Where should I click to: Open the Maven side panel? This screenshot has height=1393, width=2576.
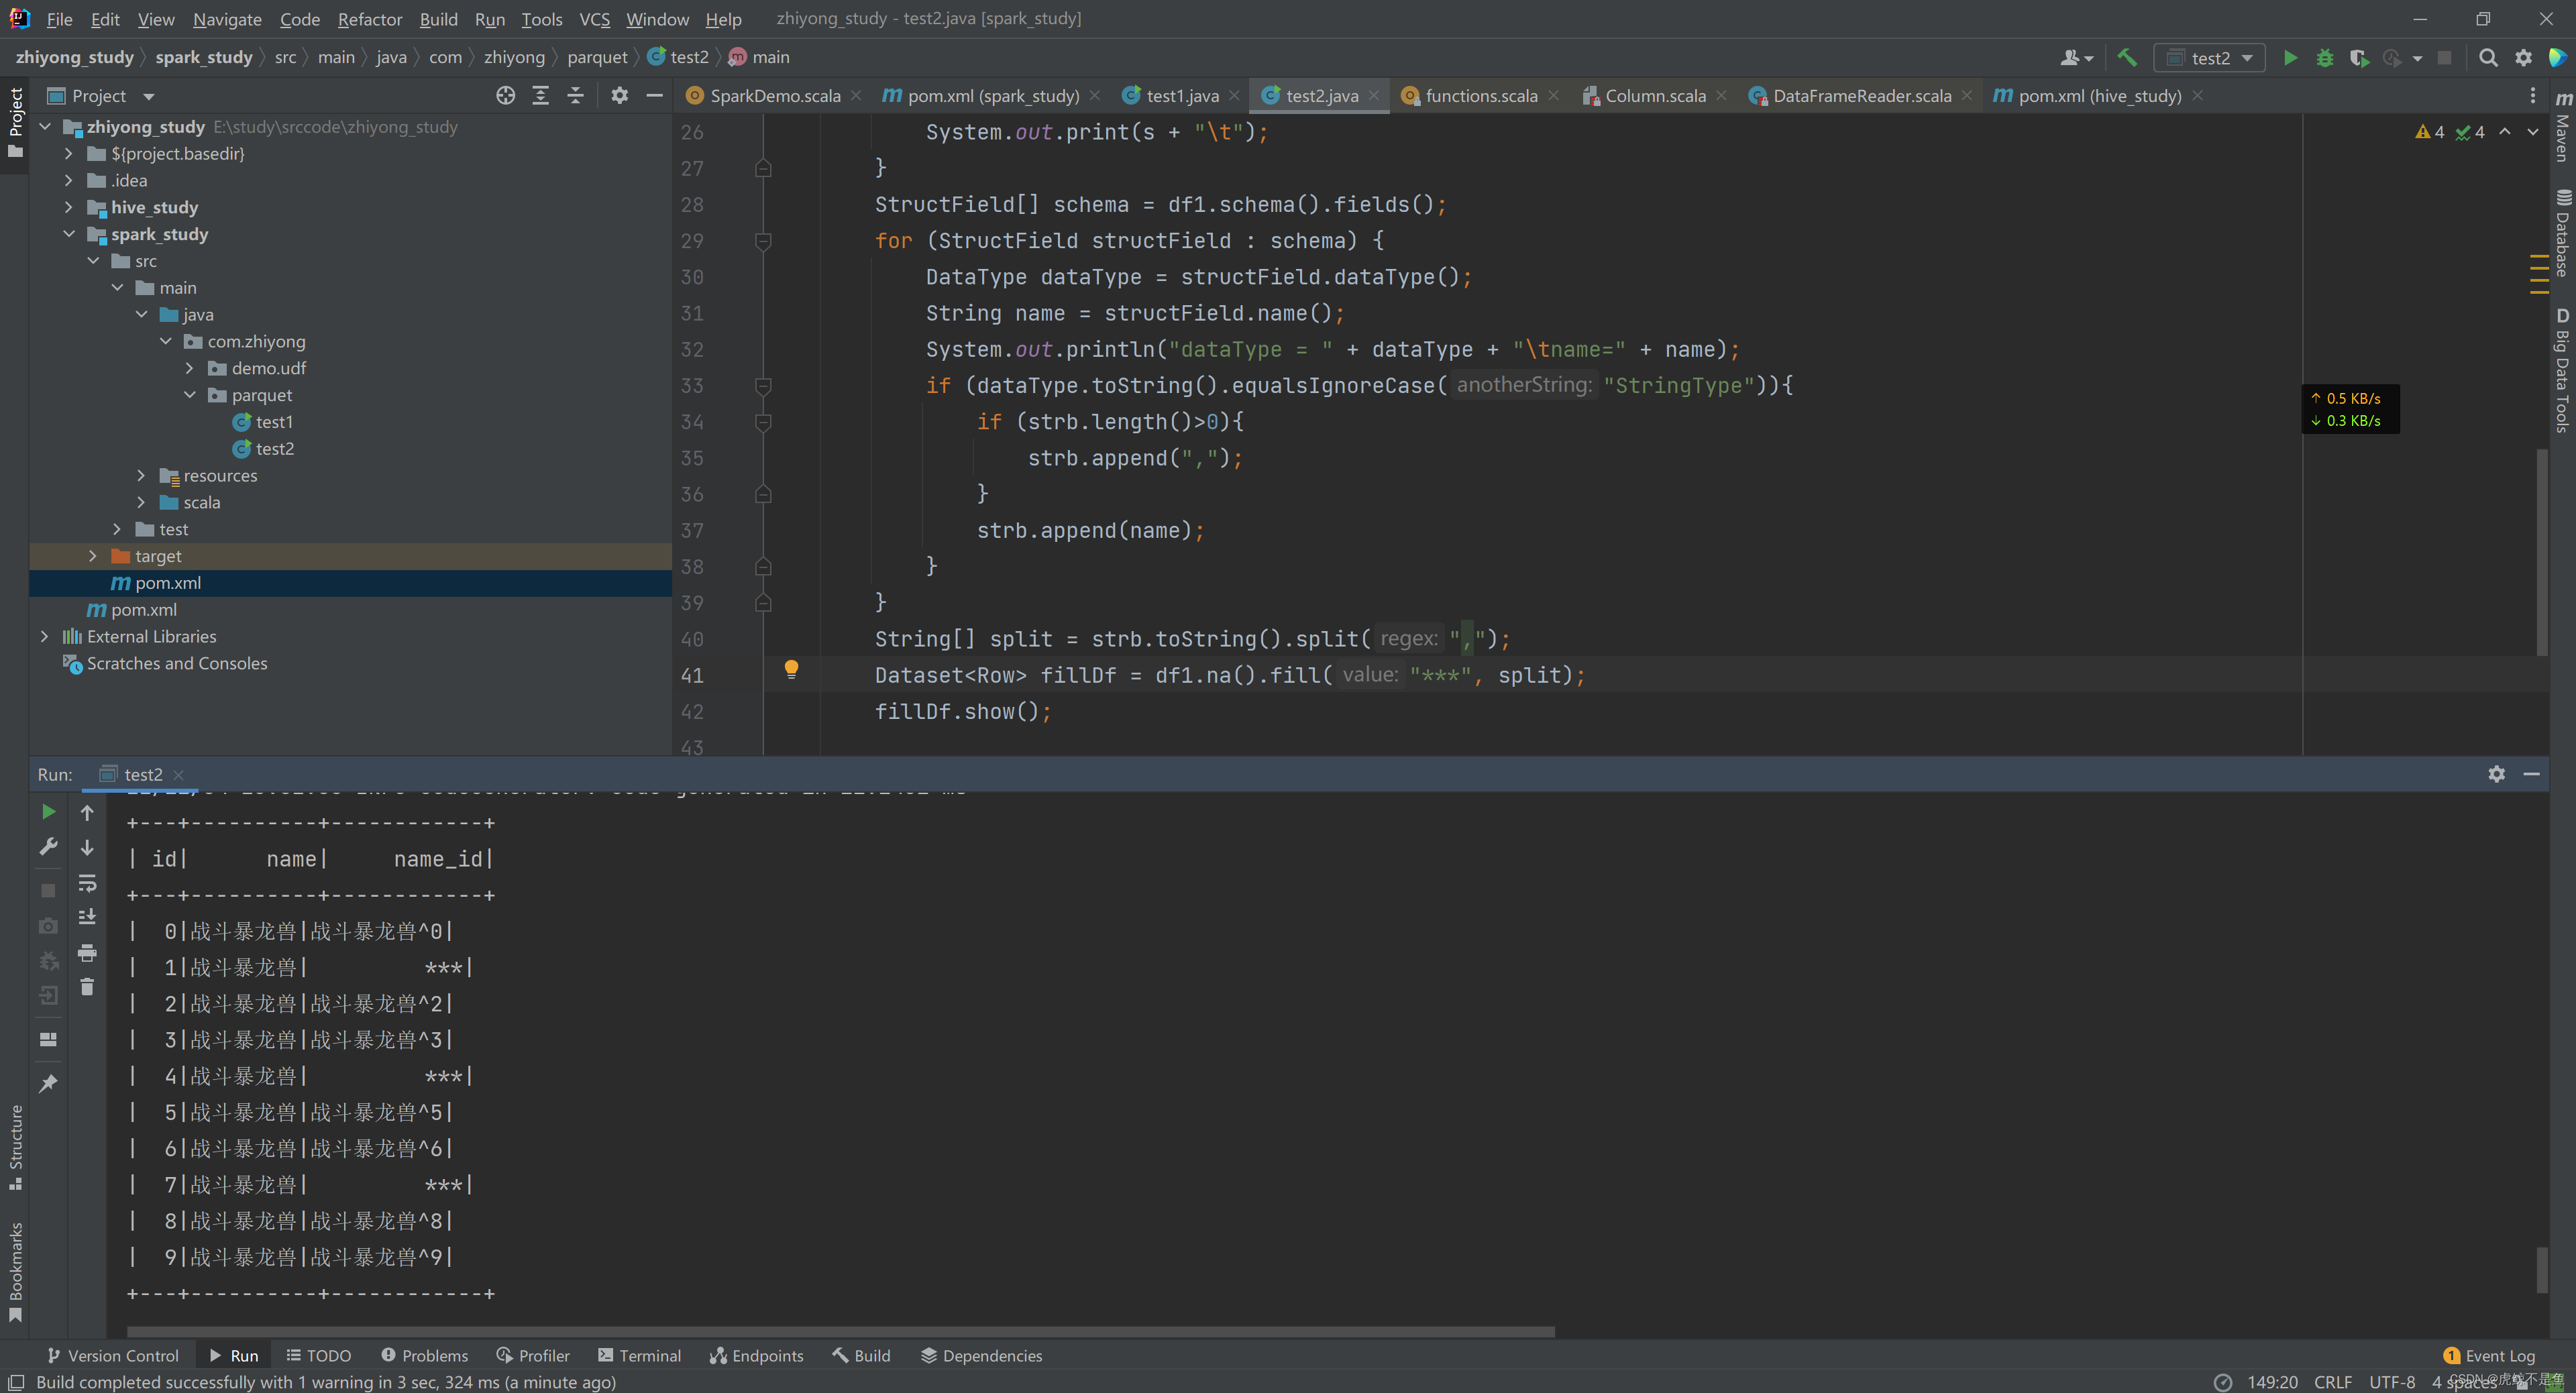point(2563,127)
